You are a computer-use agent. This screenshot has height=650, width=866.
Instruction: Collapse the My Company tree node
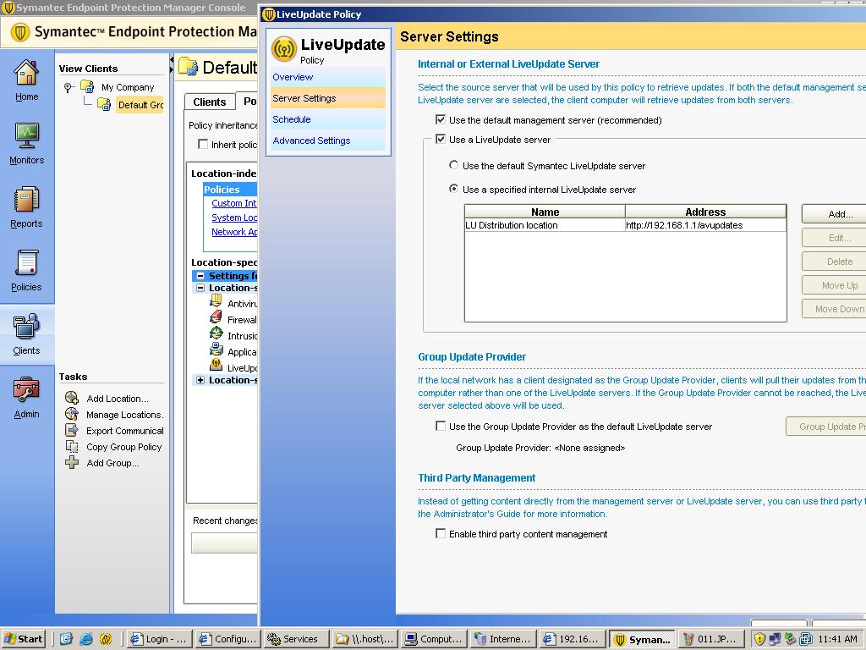coord(68,87)
